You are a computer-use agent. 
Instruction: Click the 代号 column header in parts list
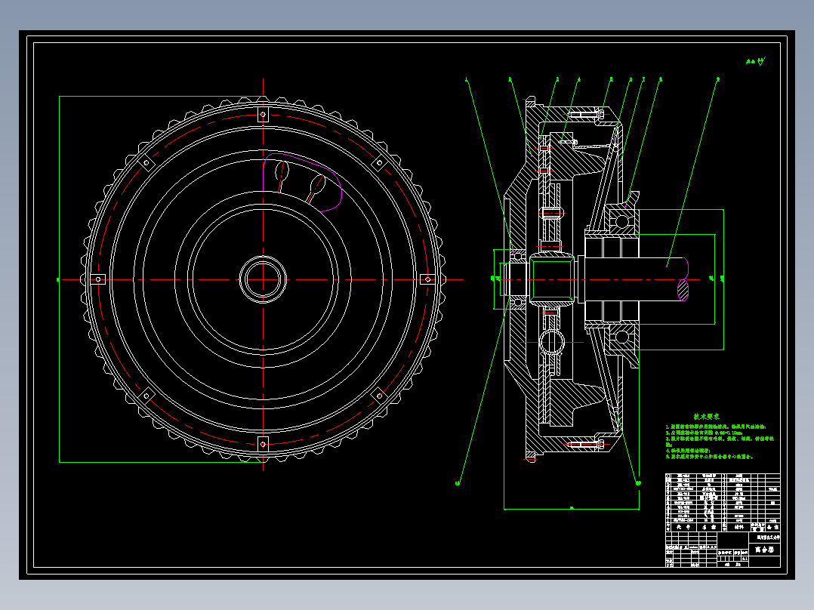pyautogui.click(x=683, y=526)
